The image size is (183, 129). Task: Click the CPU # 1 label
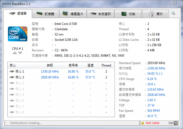pyautogui.click(x=17, y=49)
